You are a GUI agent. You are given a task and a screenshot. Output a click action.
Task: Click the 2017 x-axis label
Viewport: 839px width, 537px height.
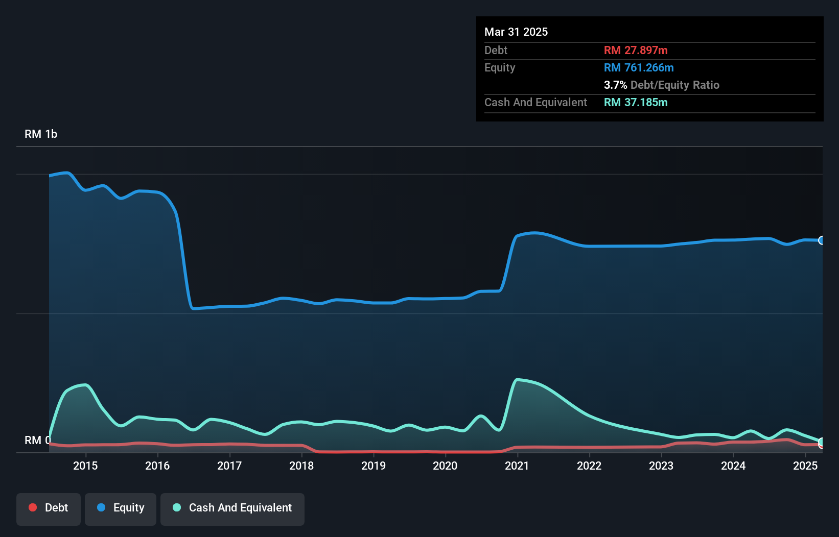pos(229,466)
